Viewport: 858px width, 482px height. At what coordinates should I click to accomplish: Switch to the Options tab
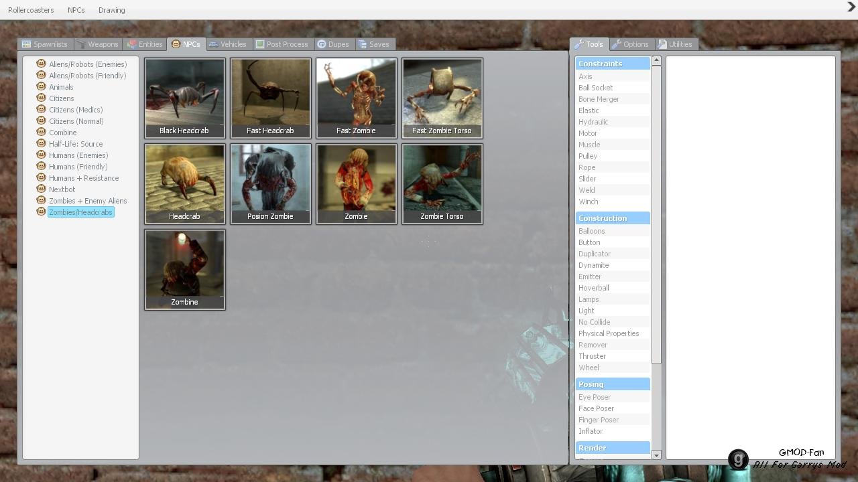click(x=631, y=44)
